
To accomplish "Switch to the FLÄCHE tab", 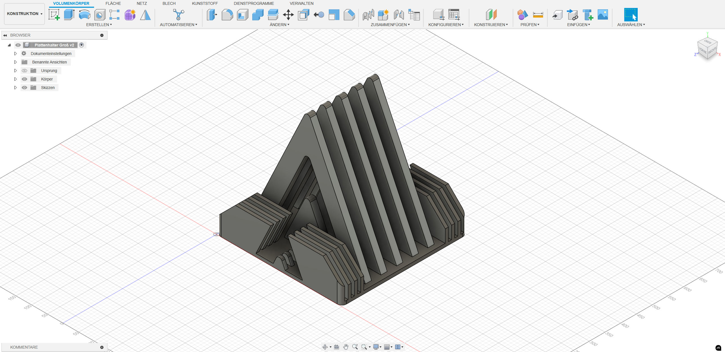I will 113,3.
